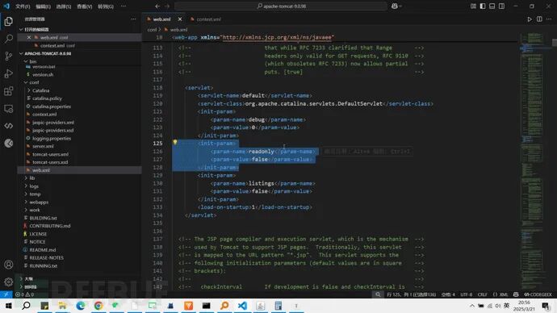Open catalina.properties file
This screenshot has height=313, width=557.
[52, 106]
